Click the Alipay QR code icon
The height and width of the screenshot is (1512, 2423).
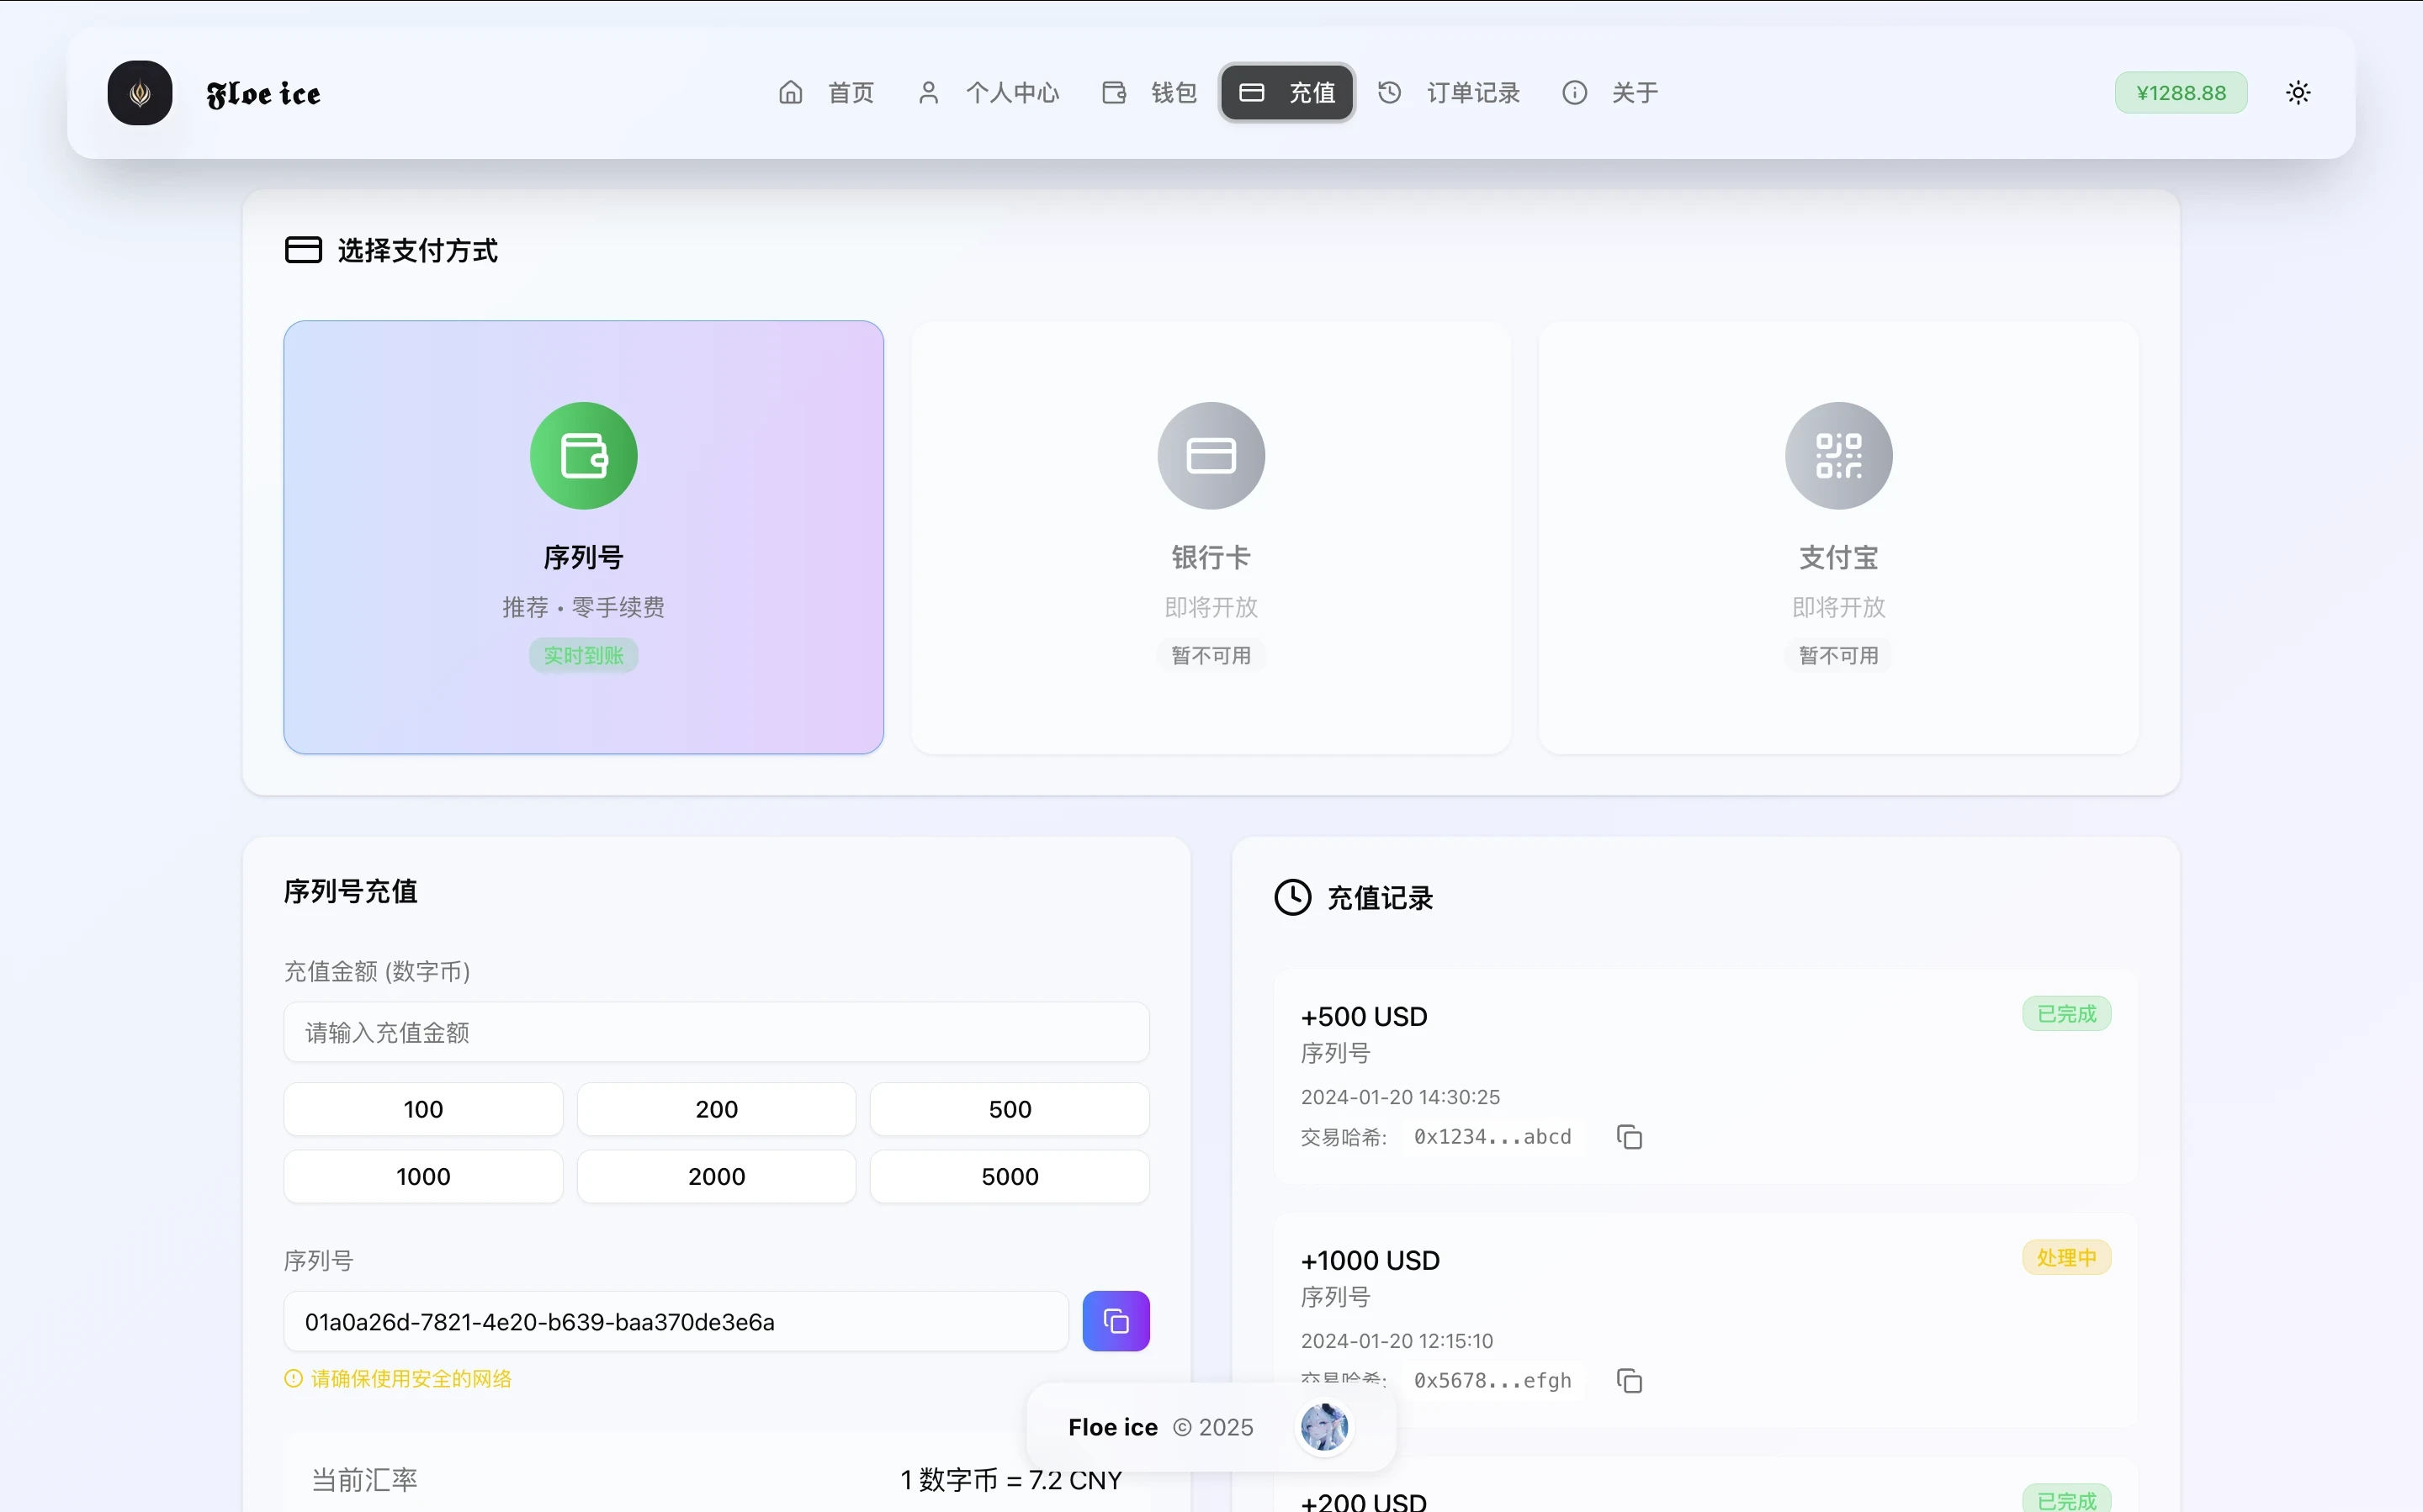point(1837,456)
